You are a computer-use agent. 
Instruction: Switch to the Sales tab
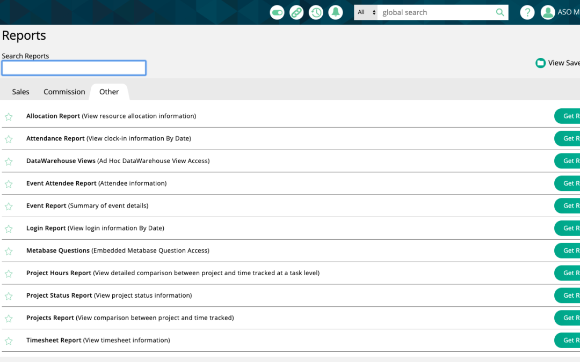(21, 92)
